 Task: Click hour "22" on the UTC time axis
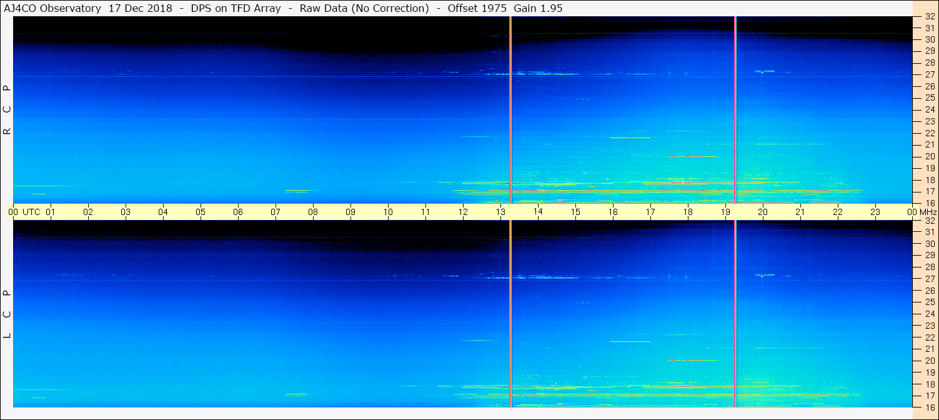point(838,212)
